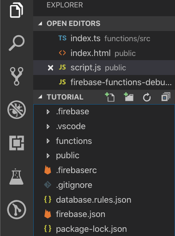Open the firebase.json file
The width and height of the screenshot is (175, 236).
pos(104,214)
